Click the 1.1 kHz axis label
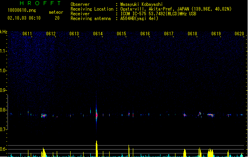This screenshot has height=157, width=248. pyautogui.click(x=3, y=51)
